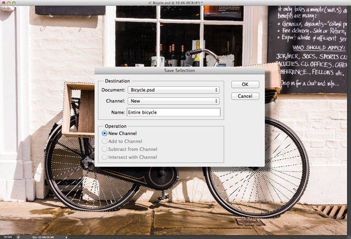Open the Document dropdown showing Bicycle.psd
Screen dimensions: 351x239
click(173, 90)
